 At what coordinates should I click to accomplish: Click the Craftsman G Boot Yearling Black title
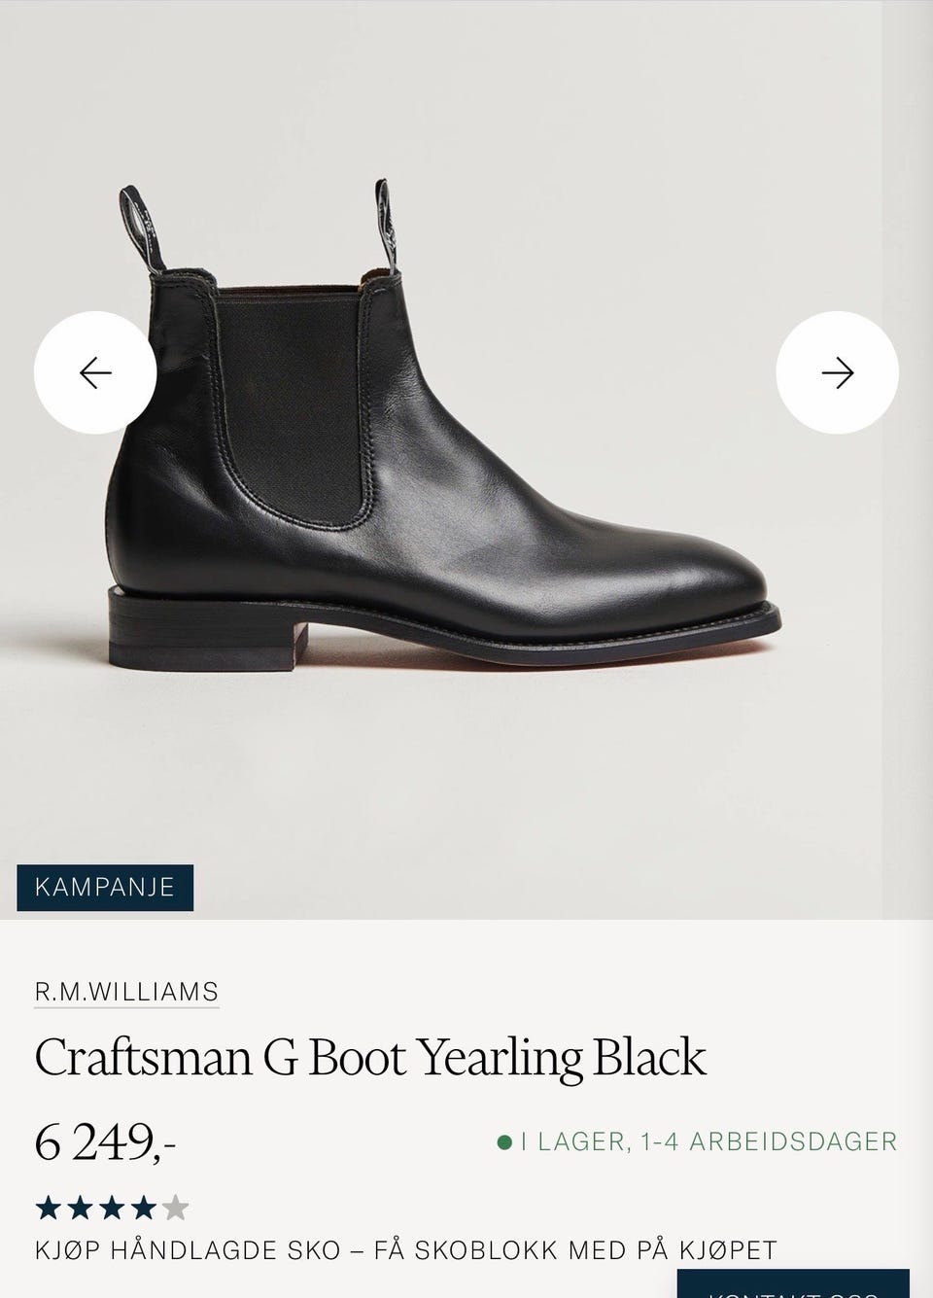(370, 1058)
